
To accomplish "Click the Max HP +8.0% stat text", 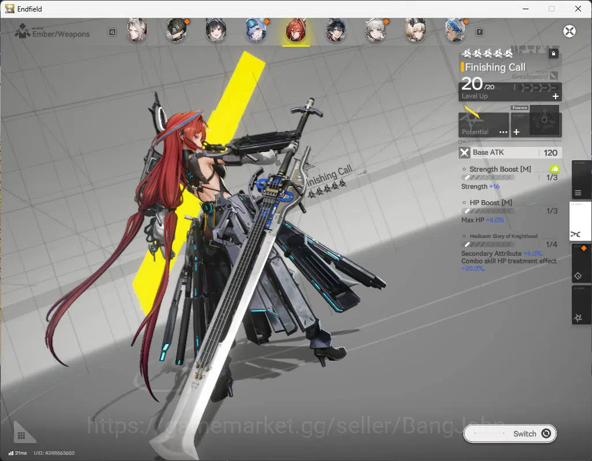I will (482, 220).
